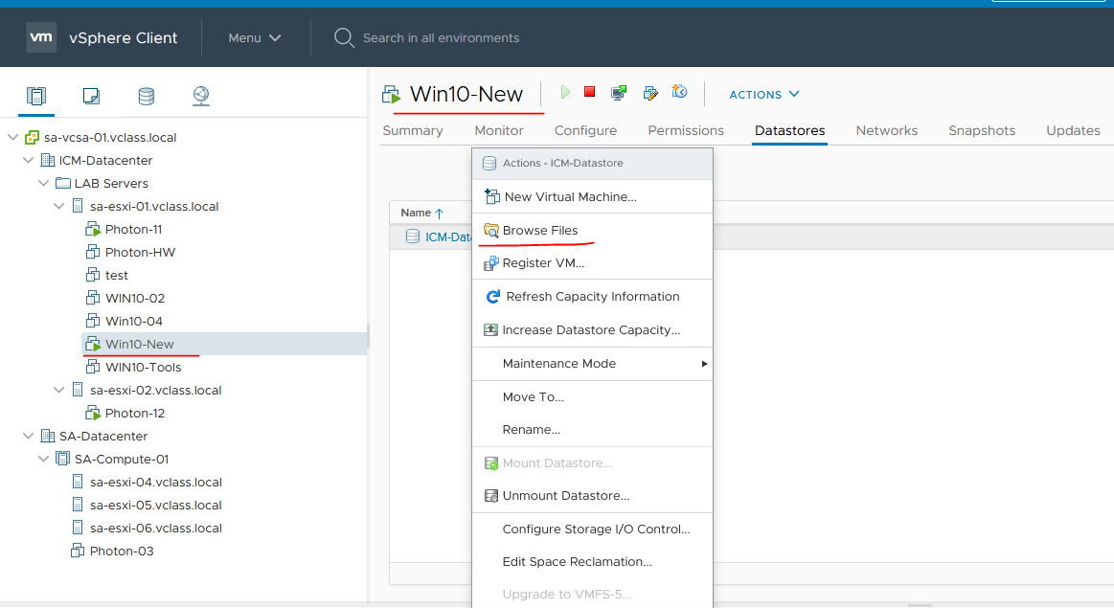Choose Increase Datastore Capacity...
The width and height of the screenshot is (1114, 608).
[x=593, y=329]
